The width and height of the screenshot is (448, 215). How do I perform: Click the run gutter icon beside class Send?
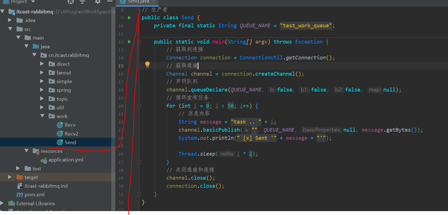[x=129, y=18]
